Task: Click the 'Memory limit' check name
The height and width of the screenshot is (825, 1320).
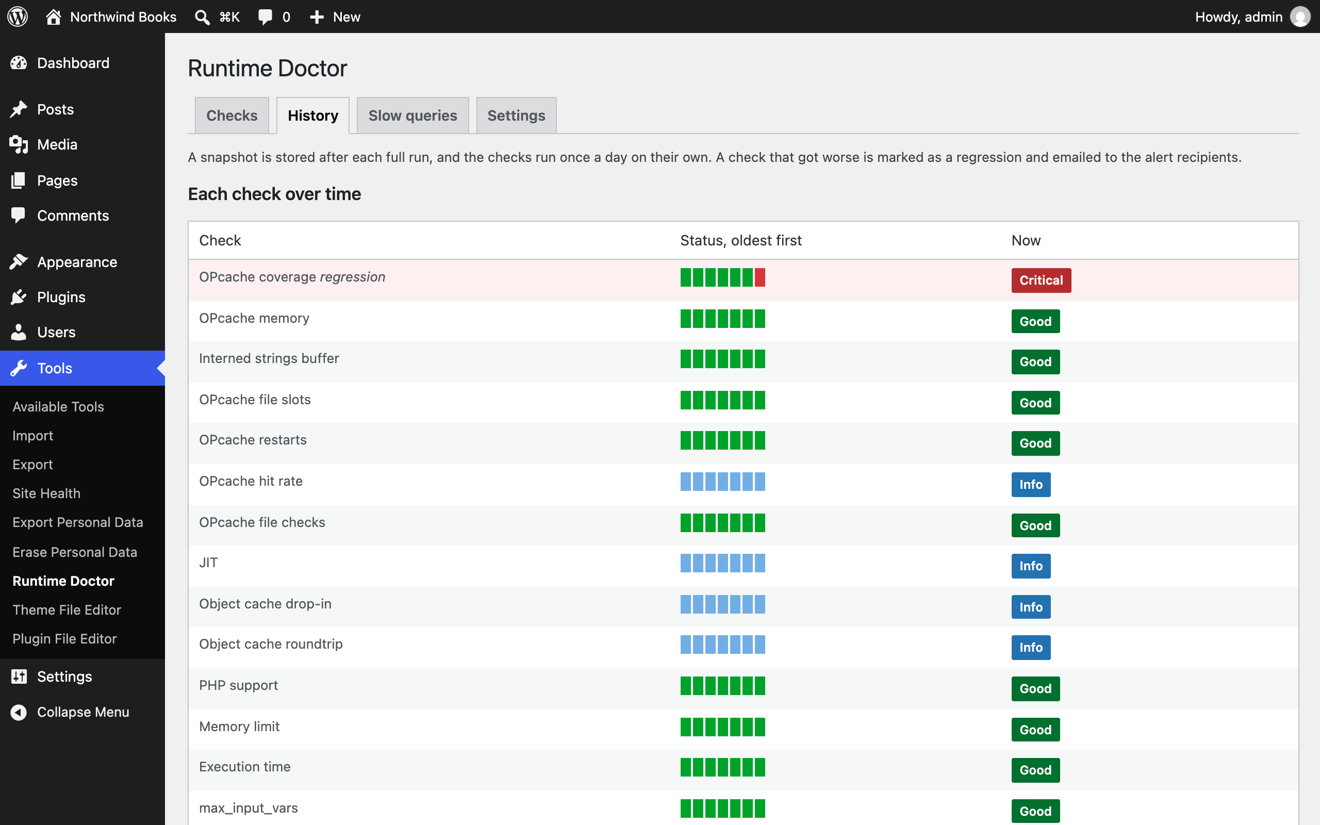Action: pyautogui.click(x=239, y=727)
